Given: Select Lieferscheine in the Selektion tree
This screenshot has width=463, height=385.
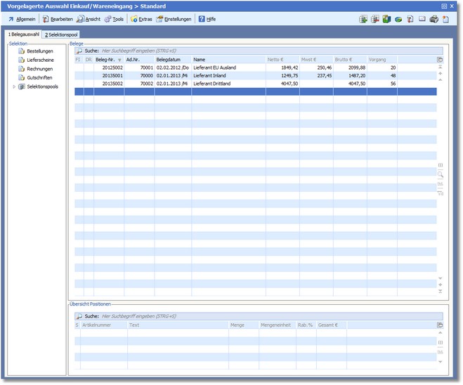Looking at the screenshot, I should 41,60.
